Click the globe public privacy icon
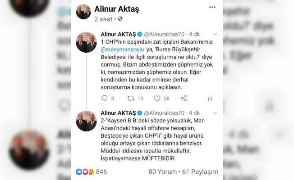Screen dimensions: 294x180 click(120, 19)
